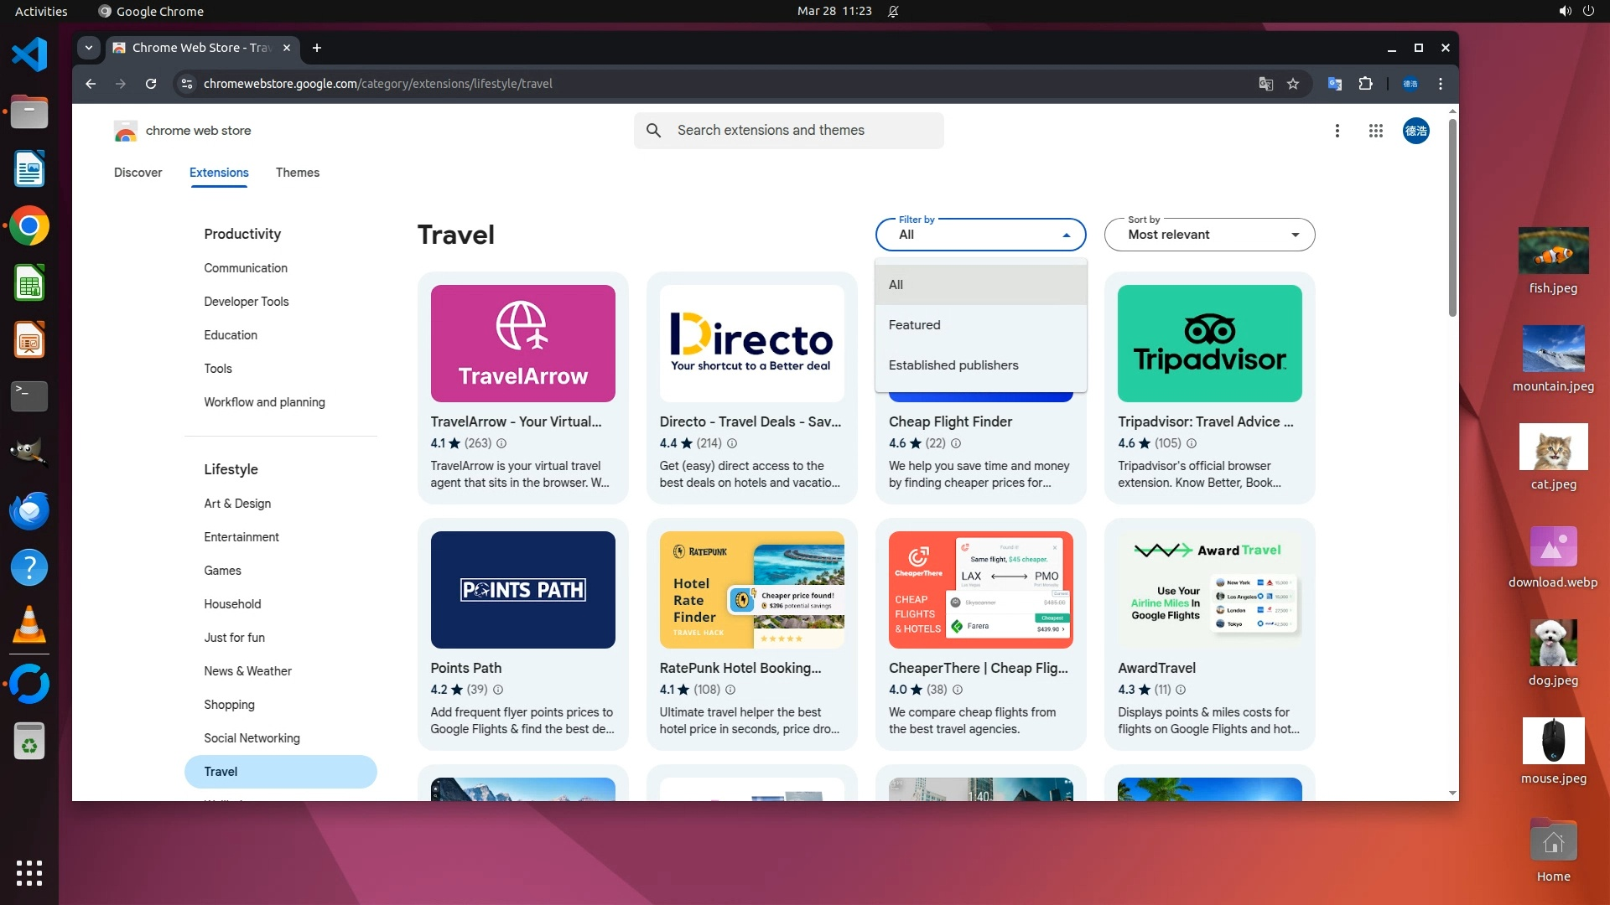
Task: Collapse the Filter by dropdown
Action: pyautogui.click(x=1066, y=235)
